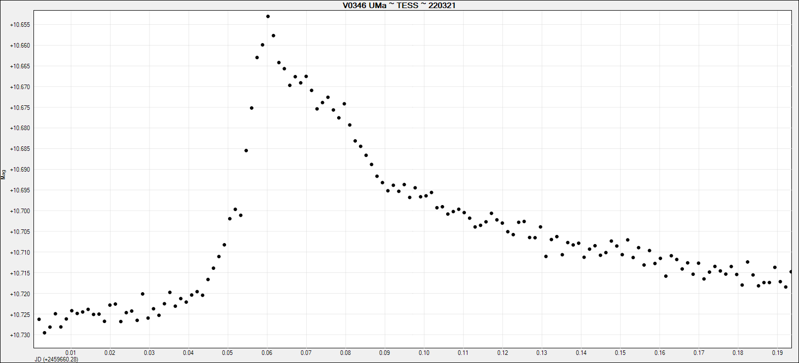Select the +10.730 y-axis tick label
Image resolution: width=799 pixels, height=363 pixels.
pos(20,335)
